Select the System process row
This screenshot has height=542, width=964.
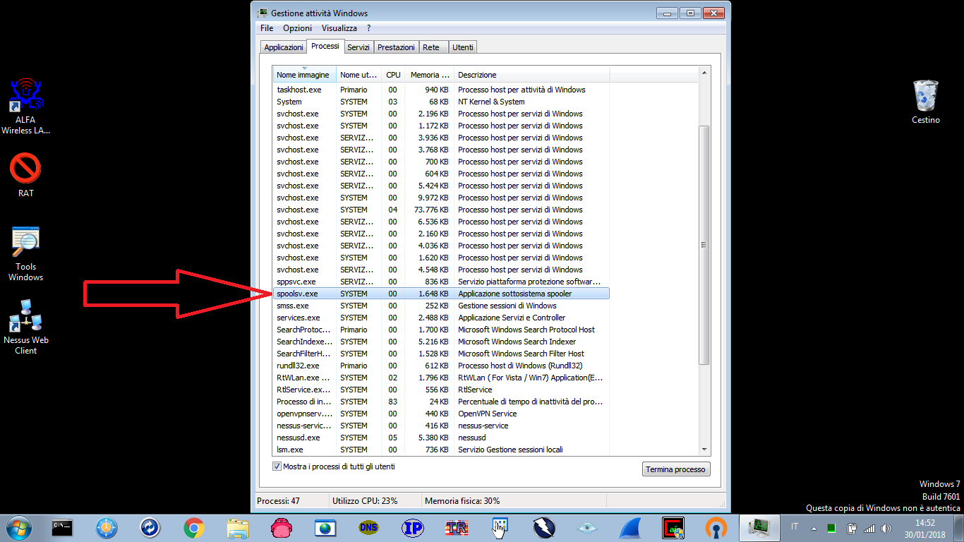(x=441, y=102)
